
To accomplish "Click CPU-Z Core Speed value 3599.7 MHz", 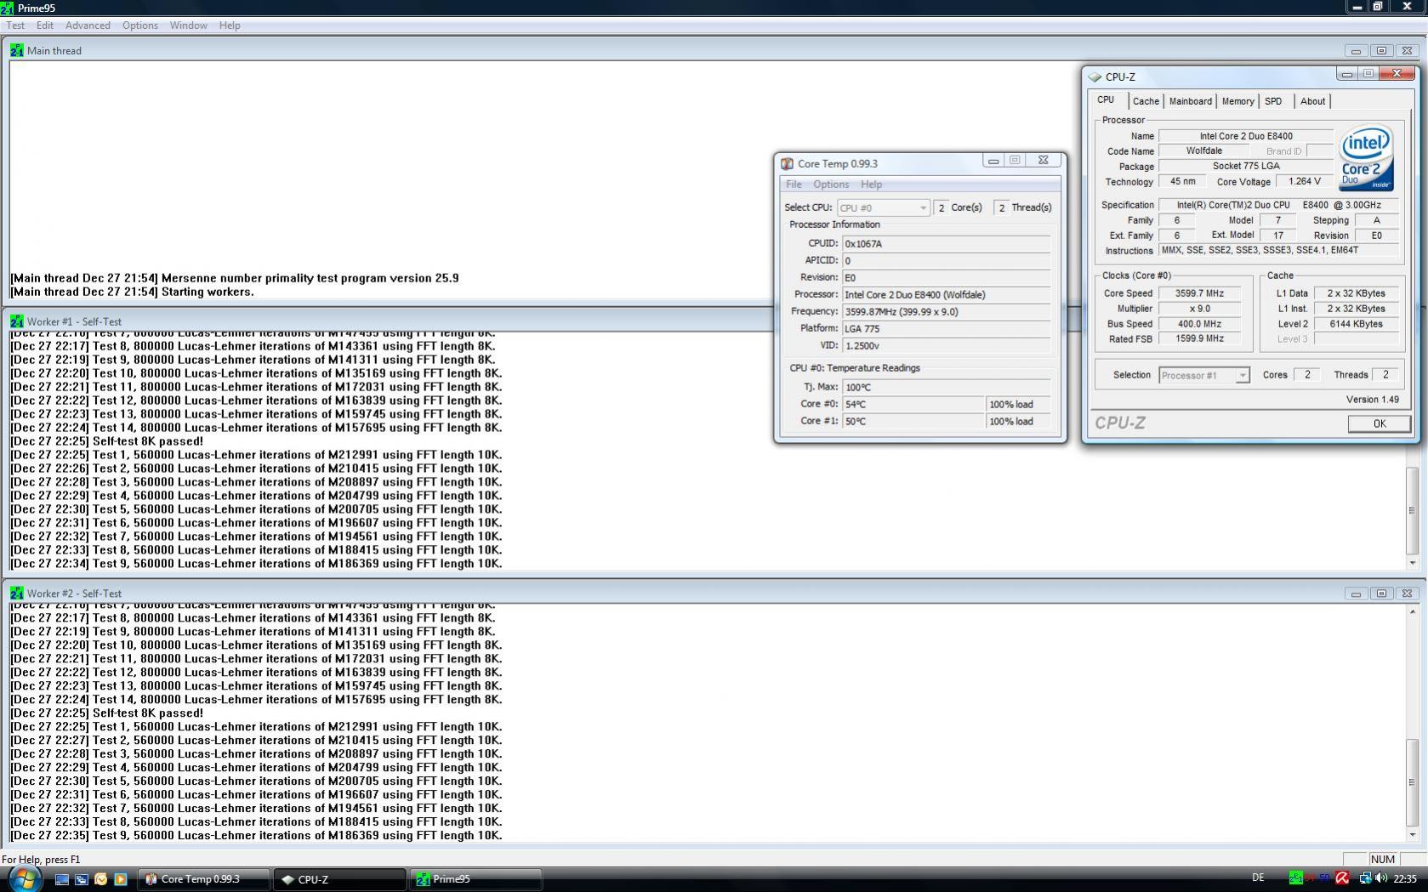I will click(1199, 293).
